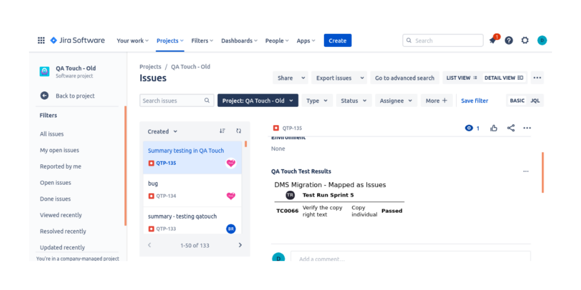581x290 pixels.
Task: Select BASIC search mode
Action: (x=517, y=101)
